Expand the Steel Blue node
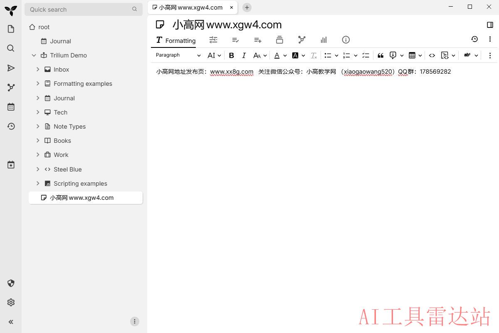The image size is (499, 333). coord(38,169)
